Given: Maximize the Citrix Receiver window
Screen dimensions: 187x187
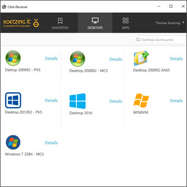Looking at the screenshot, I should [171, 6].
